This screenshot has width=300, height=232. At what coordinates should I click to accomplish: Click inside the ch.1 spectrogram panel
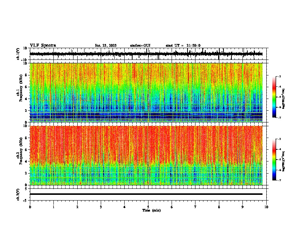coord(146,92)
